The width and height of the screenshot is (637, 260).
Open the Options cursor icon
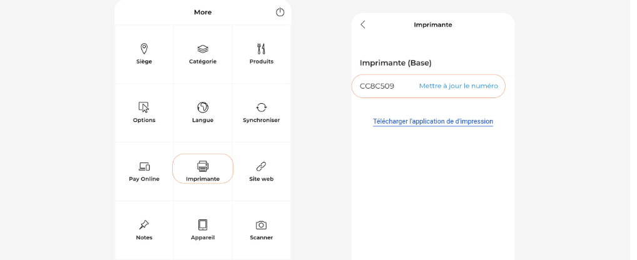144,107
